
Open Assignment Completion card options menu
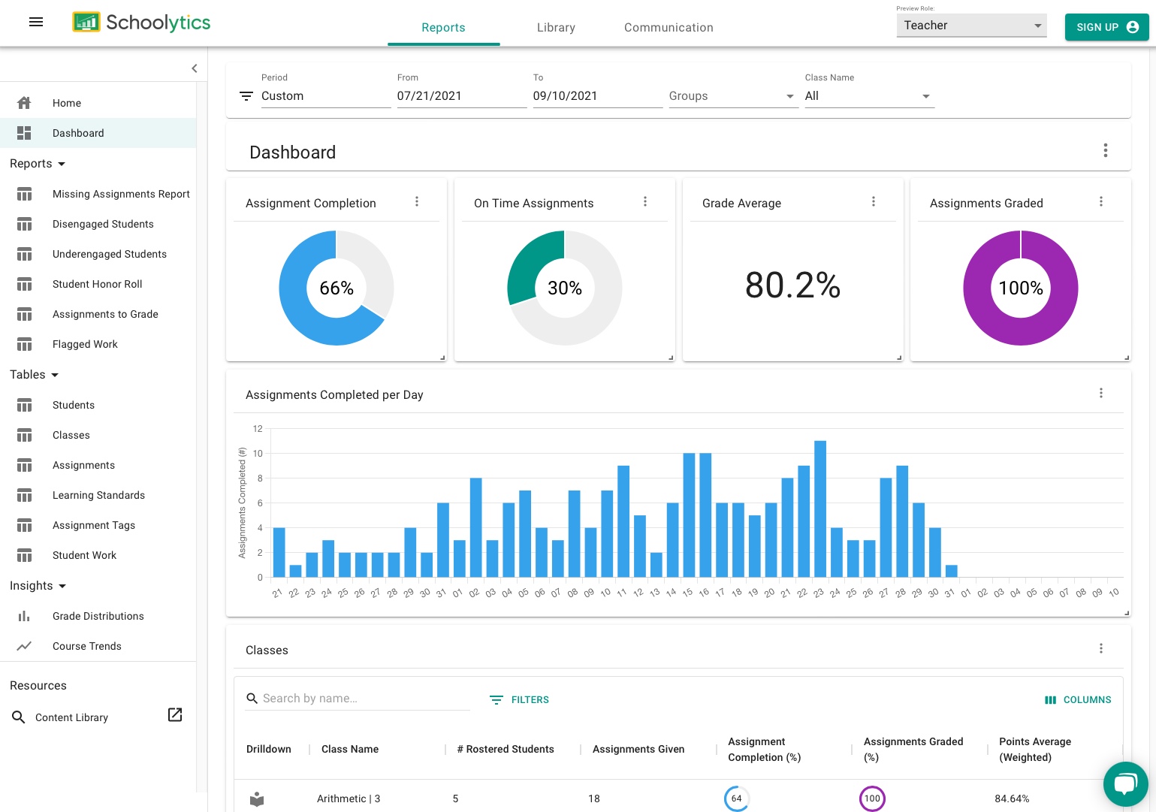417,202
